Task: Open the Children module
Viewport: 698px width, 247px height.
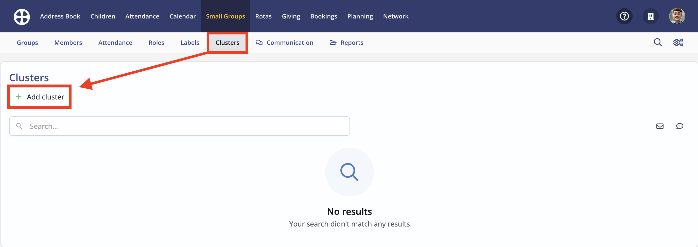Action: click(x=103, y=16)
